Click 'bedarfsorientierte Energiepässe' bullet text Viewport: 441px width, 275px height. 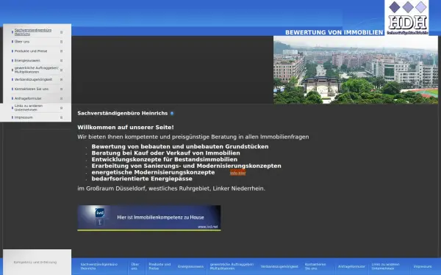coord(142,179)
